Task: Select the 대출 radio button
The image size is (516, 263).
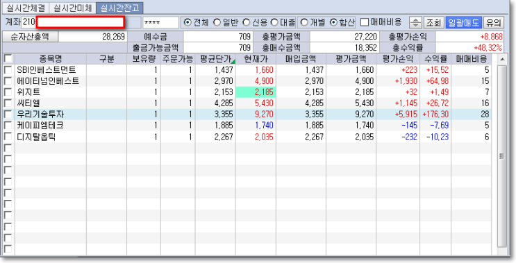Action: (x=274, y=22)
